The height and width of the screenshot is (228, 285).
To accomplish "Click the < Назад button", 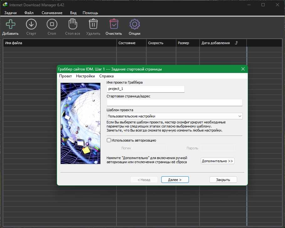I will tap(144, 180).
